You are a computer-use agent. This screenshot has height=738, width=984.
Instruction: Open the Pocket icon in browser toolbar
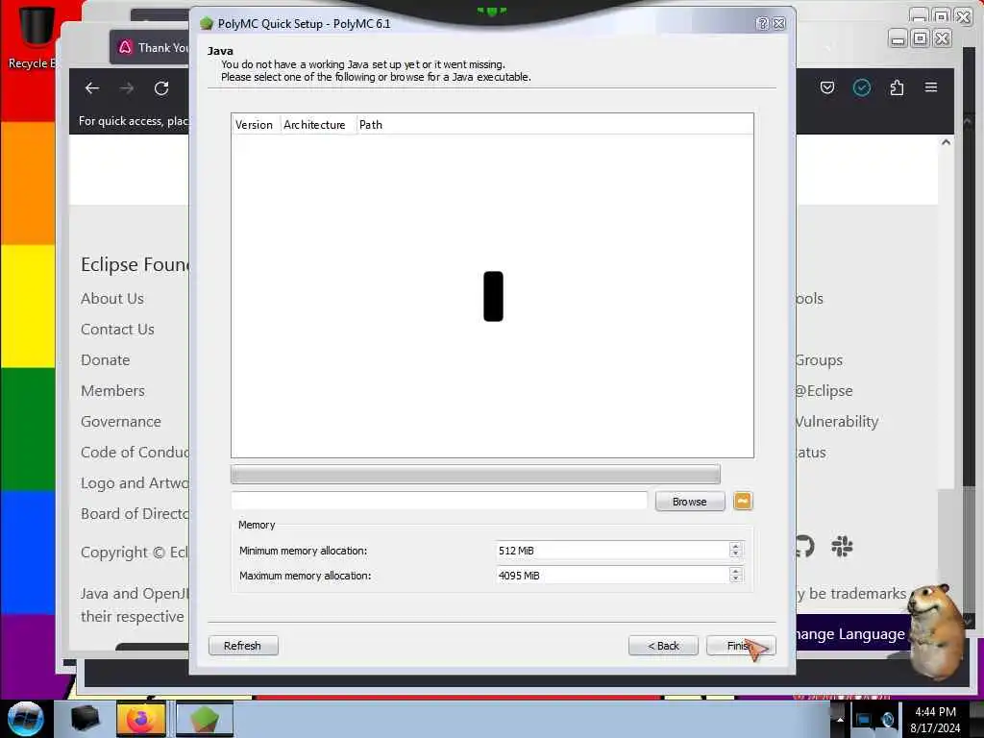(x=827, y=87)
